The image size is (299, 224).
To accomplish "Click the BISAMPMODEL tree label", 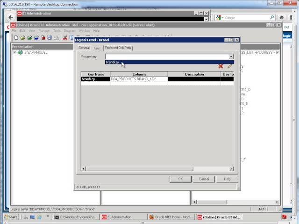I will click(x=36, y=52).
